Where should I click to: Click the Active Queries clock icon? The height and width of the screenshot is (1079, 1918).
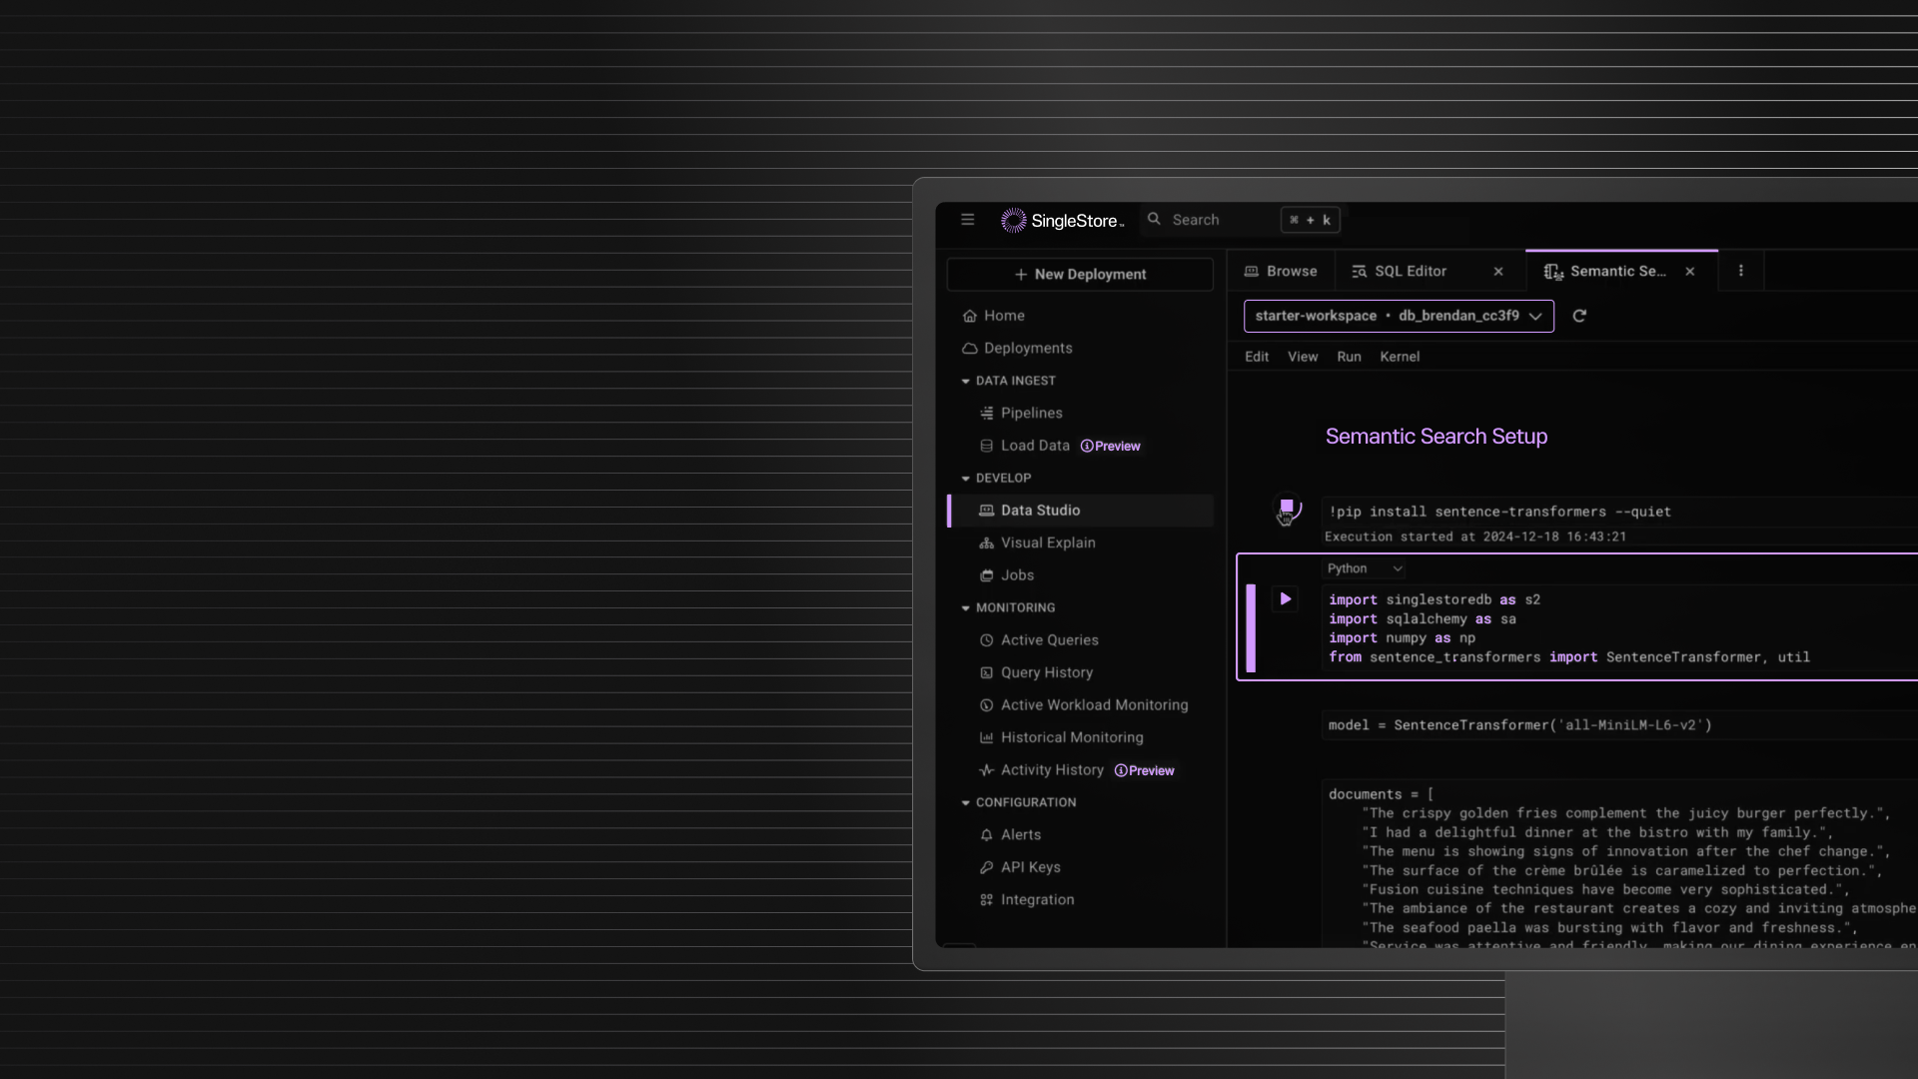click(986, 640)
